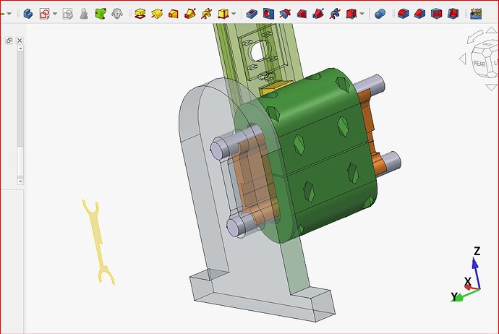Viewport: 499px width, 334px height.
Task: Click the side panel scrollbar down arrow
Action: [x=20, y=181]
